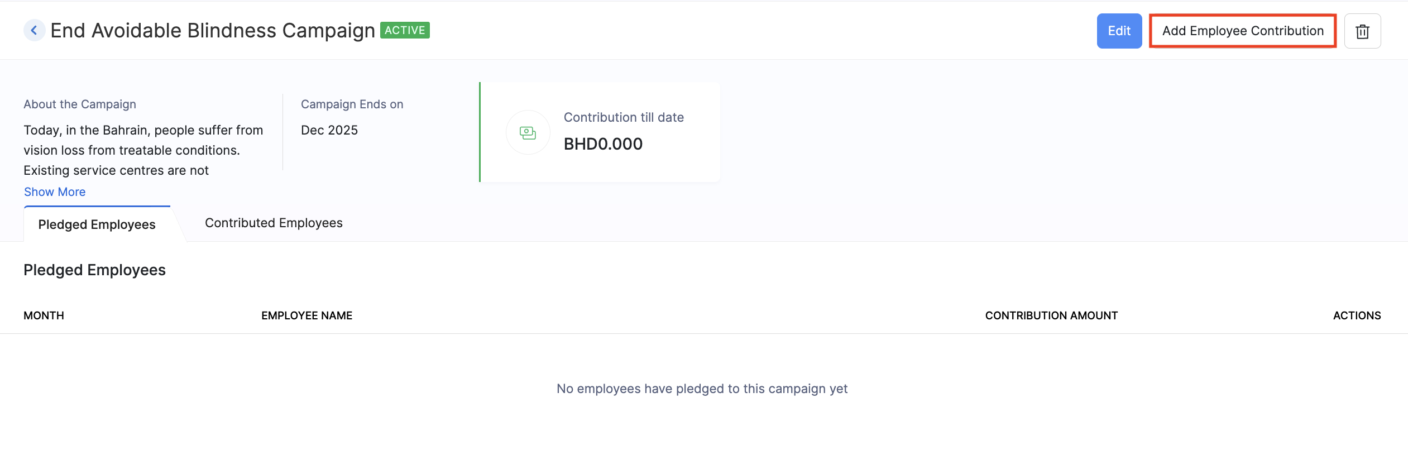This screenshot has height=450, width=1408.
Task: Click the CONTRIBUTION AMOUNT column header
Action: click(1051, 315)
